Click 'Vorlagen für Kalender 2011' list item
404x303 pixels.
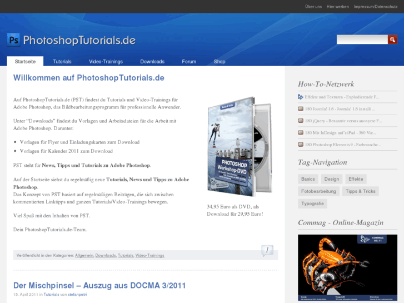66,151
